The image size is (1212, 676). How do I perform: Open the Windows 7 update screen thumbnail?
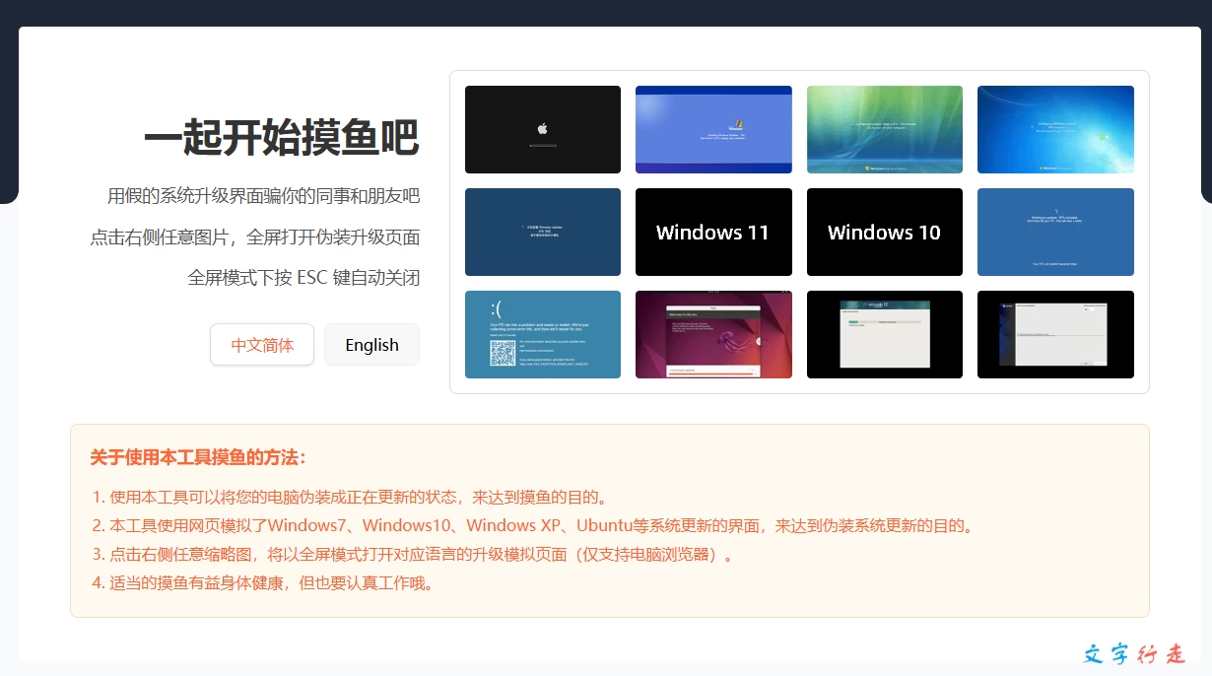(1055, 129)
